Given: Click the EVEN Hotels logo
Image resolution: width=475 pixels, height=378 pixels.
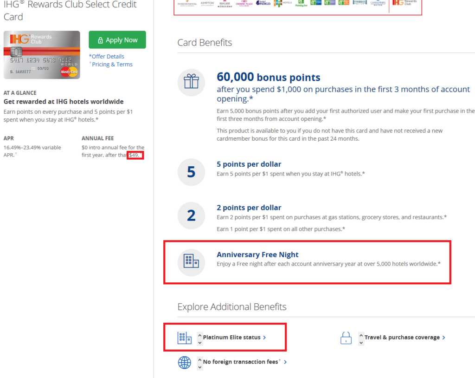Looking at the screenshot, I should (282, 3).
